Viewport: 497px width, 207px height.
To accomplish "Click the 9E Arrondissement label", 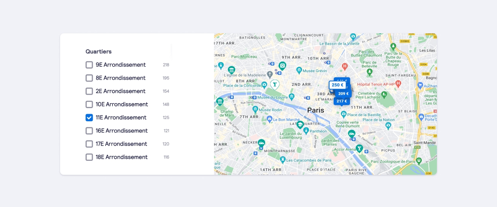I will [121, 65].
